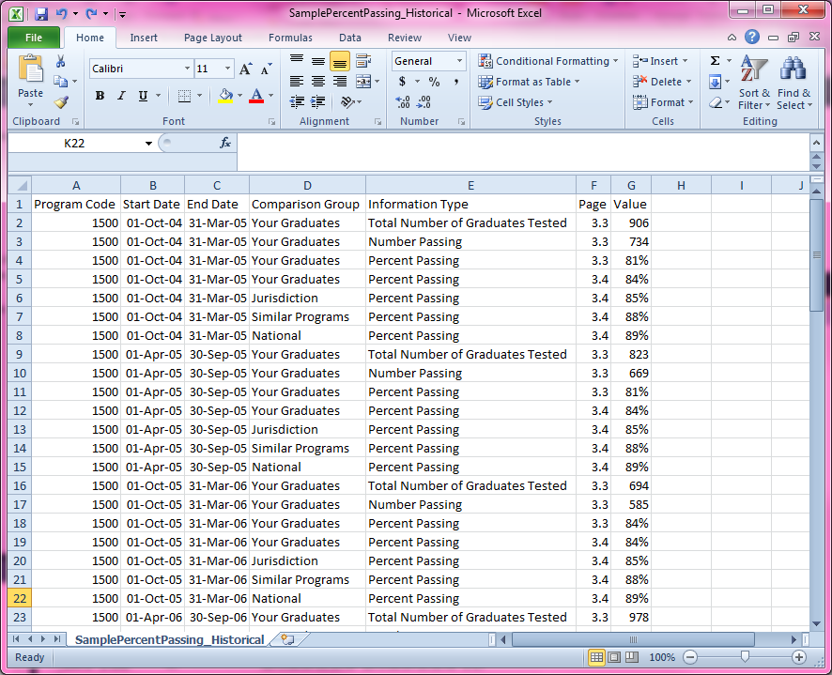Image resolution: width=832 pixels, height=675 pixels.
Task: Click Insert cells button
Action: click(x=660, y=61)
